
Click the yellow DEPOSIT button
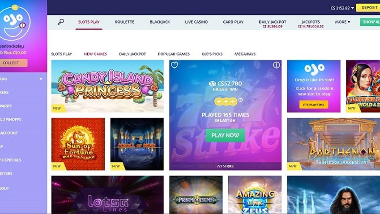click(368, 8)
